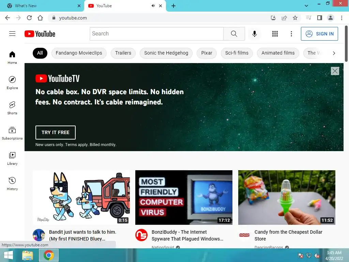Open Subscriptions in sidebar
Viewport: 349px width, 262px height.
12,133
